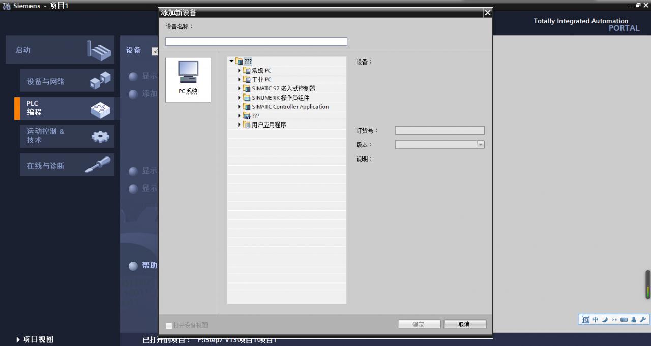Collapse the root ??? tree node
Screen dimensions: 651x346
[232, 61]
